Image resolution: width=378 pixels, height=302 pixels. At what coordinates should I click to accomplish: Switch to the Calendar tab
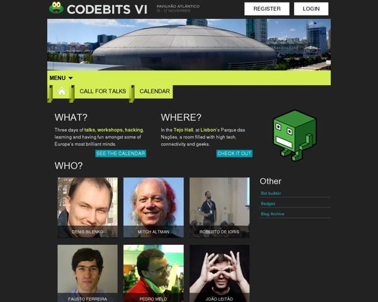point(154,91)
